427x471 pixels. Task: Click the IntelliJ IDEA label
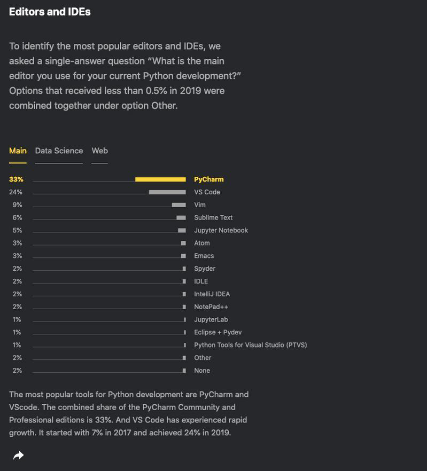coord(212,294)
